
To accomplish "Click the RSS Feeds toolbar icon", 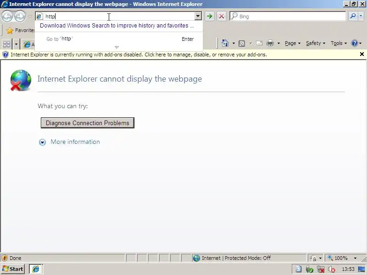I will pos(242,44).
